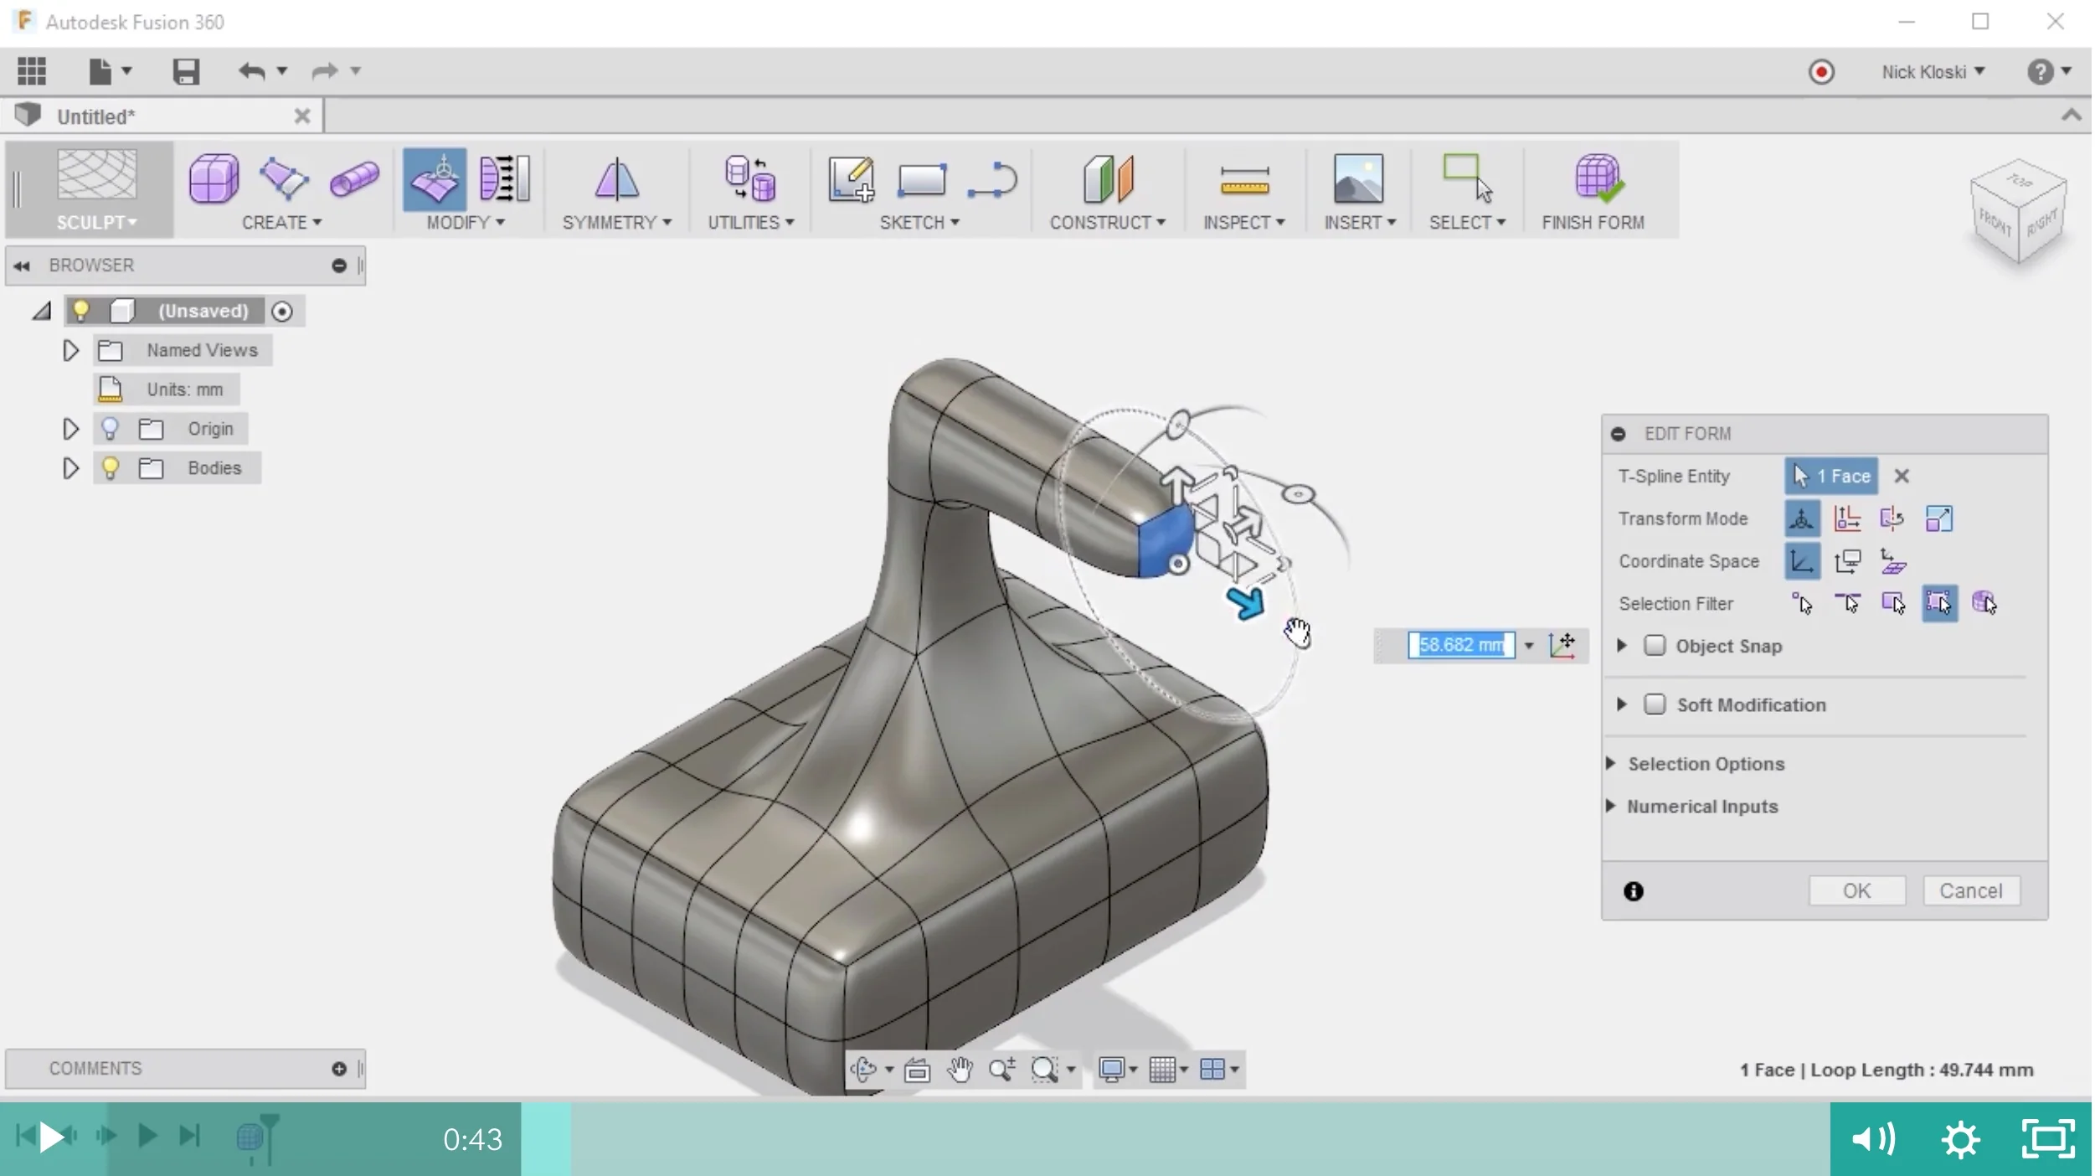The image size is (2095, 1176).
Task: Open the CONSTRUCT dropdown menu
Action: 1107,223
